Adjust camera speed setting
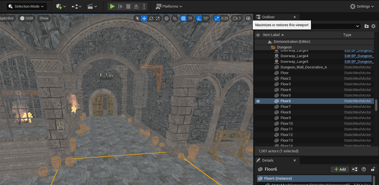This screenshot has height=185, width=379. coord(237,18)
